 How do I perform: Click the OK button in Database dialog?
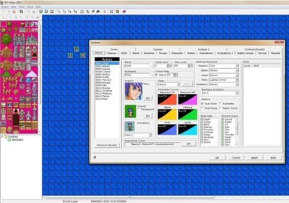coord(217,158)
